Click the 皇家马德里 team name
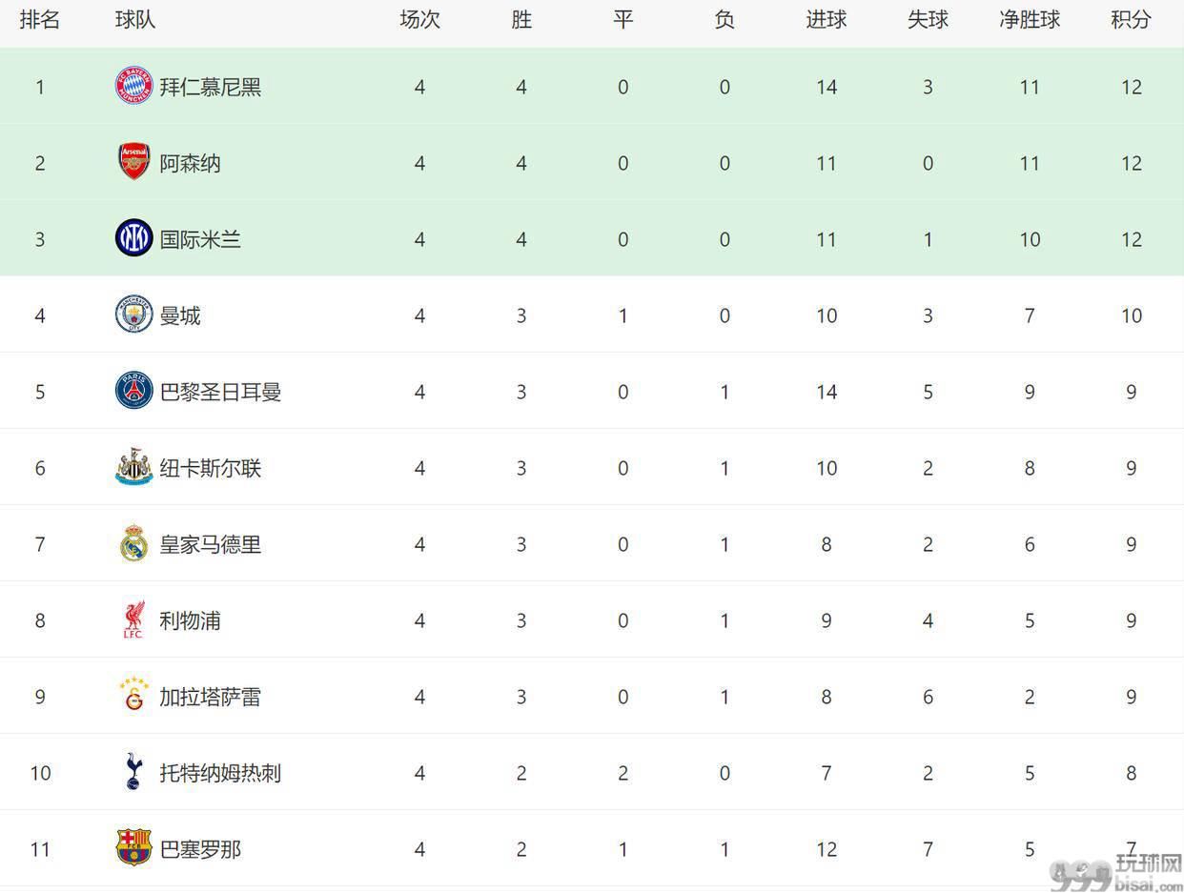Image resolution: width=1184 pixels, height=893 pixels. click(210, 544)
